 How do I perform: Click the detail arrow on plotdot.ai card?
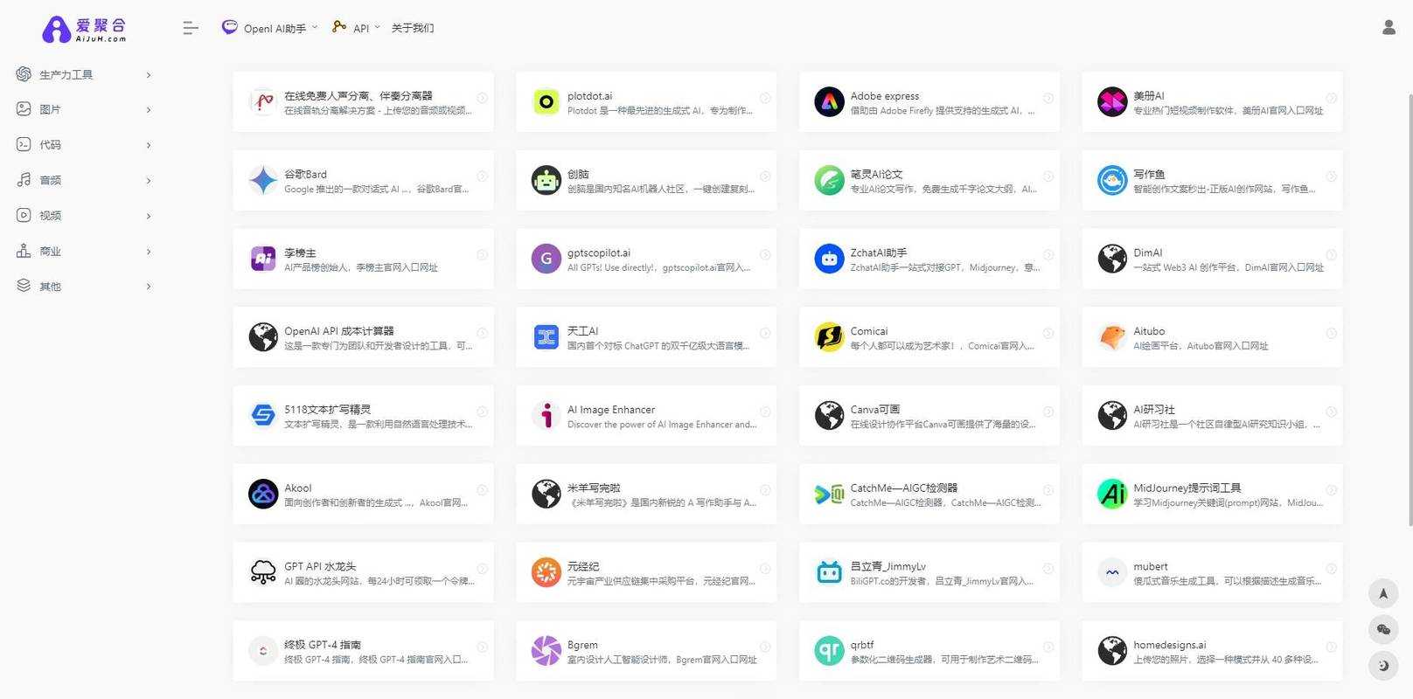765,98
